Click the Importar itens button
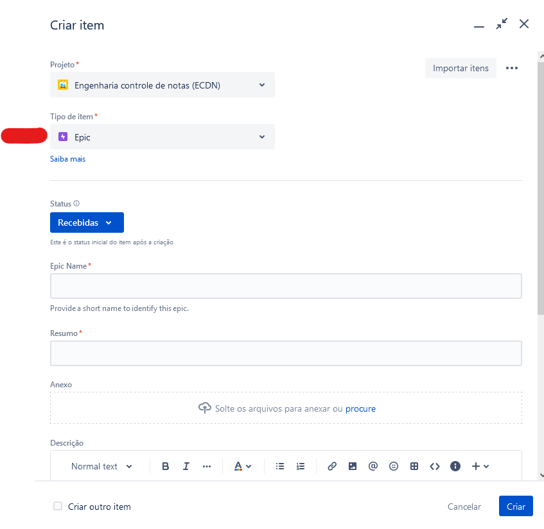This screenshot has width=544, height=529. 461,68
